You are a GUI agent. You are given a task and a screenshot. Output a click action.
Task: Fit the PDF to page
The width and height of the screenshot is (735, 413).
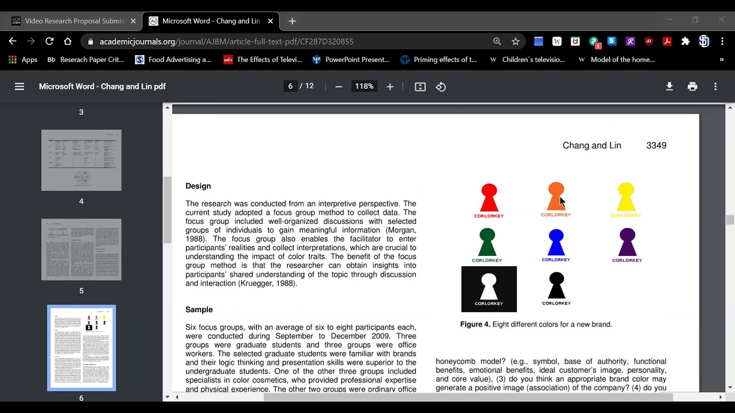click(x=420, y=87)
